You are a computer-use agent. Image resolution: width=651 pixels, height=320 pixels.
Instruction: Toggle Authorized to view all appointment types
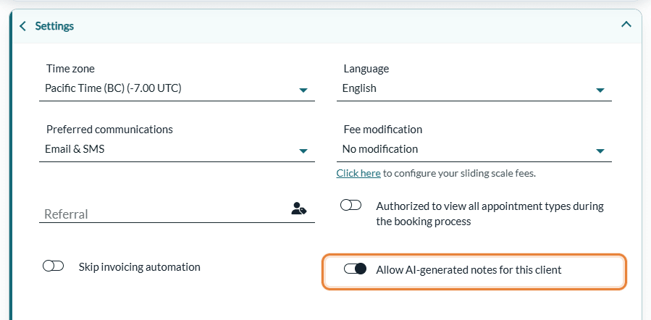pos(350,205)
